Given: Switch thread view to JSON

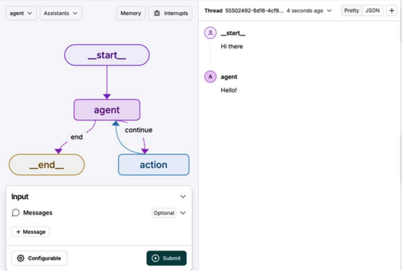Looking at the screenshot, I should click(372, 11).
